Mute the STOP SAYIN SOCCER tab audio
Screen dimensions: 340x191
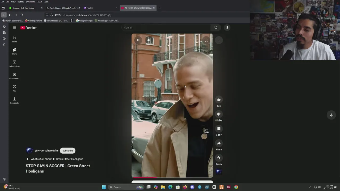pos(126,8)
